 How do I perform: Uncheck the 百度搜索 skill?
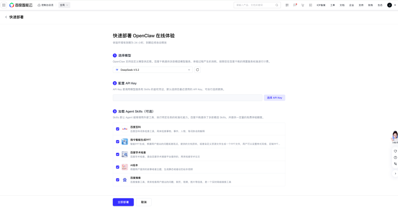117,180
